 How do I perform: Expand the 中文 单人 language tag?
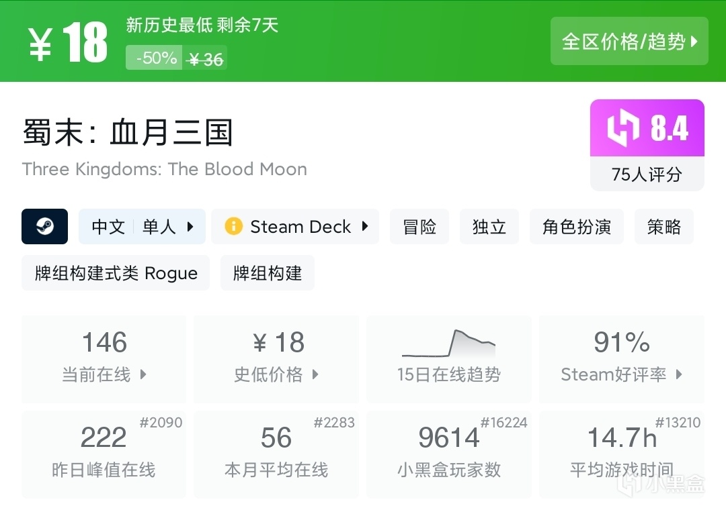coord(190,227)
